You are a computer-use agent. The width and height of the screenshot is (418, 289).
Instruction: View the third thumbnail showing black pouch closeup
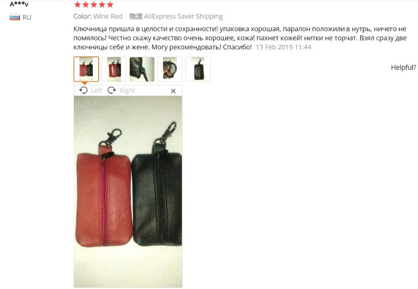coord(142,69)
